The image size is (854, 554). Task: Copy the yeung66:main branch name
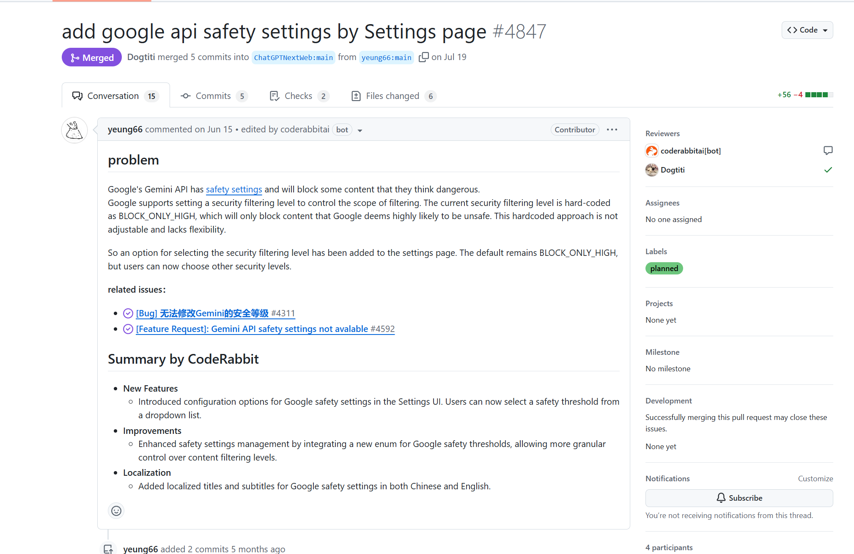pyautogui.click(x=423, y=57)
